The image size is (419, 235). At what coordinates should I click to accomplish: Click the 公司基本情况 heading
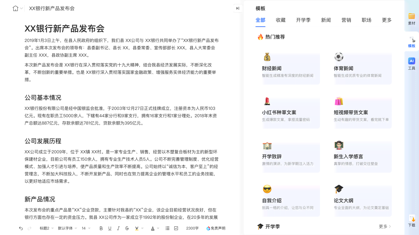43,98
